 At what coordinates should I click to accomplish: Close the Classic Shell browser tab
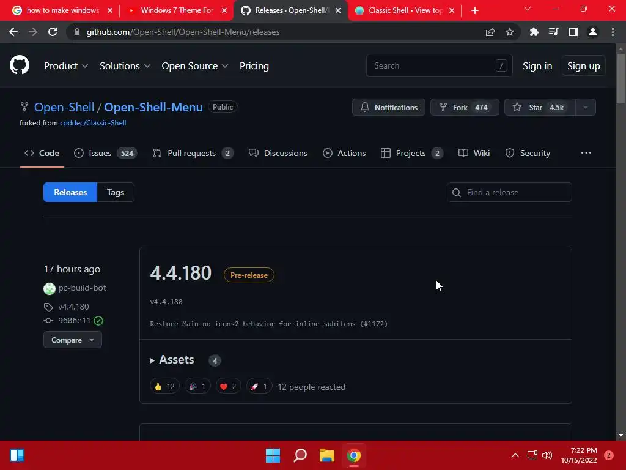452,10
